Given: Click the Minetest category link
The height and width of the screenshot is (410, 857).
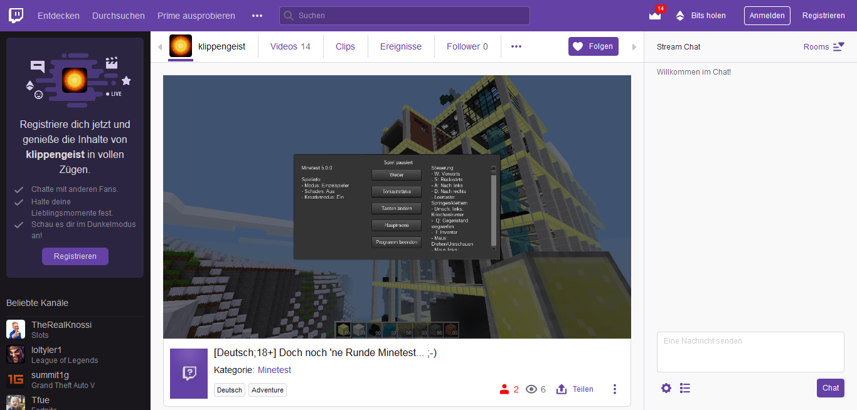Looking at the screenshot, I should 274,370.
